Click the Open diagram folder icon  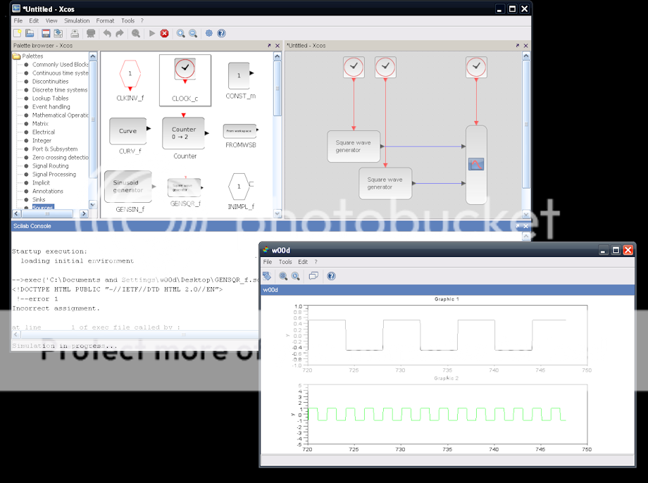click(x=30, y=34)
